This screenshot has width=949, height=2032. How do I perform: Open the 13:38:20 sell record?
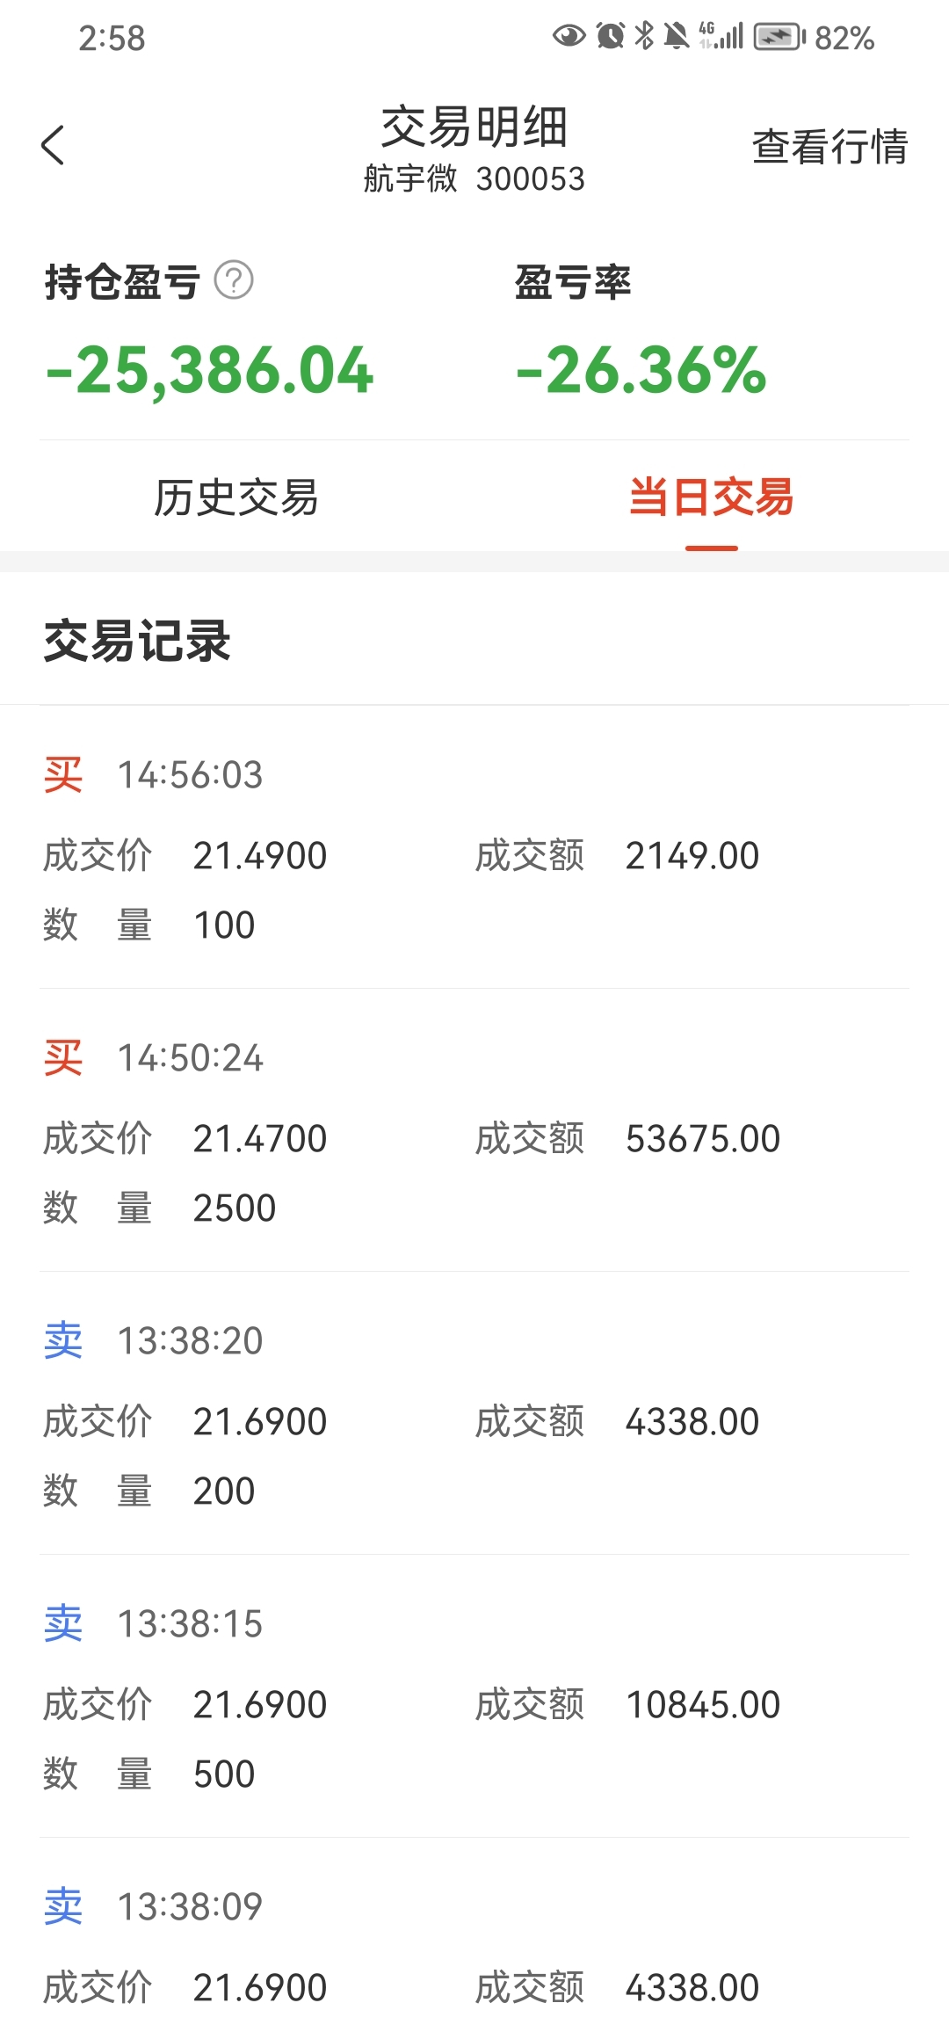[x=474, y=1414]
